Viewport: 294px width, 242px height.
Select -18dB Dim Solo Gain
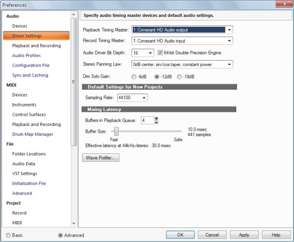pyautogui.click(x=179, y=77)
